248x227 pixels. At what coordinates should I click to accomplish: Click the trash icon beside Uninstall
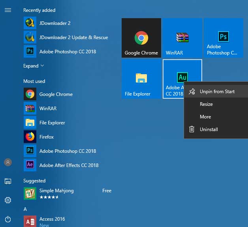(x=192, y=129)
